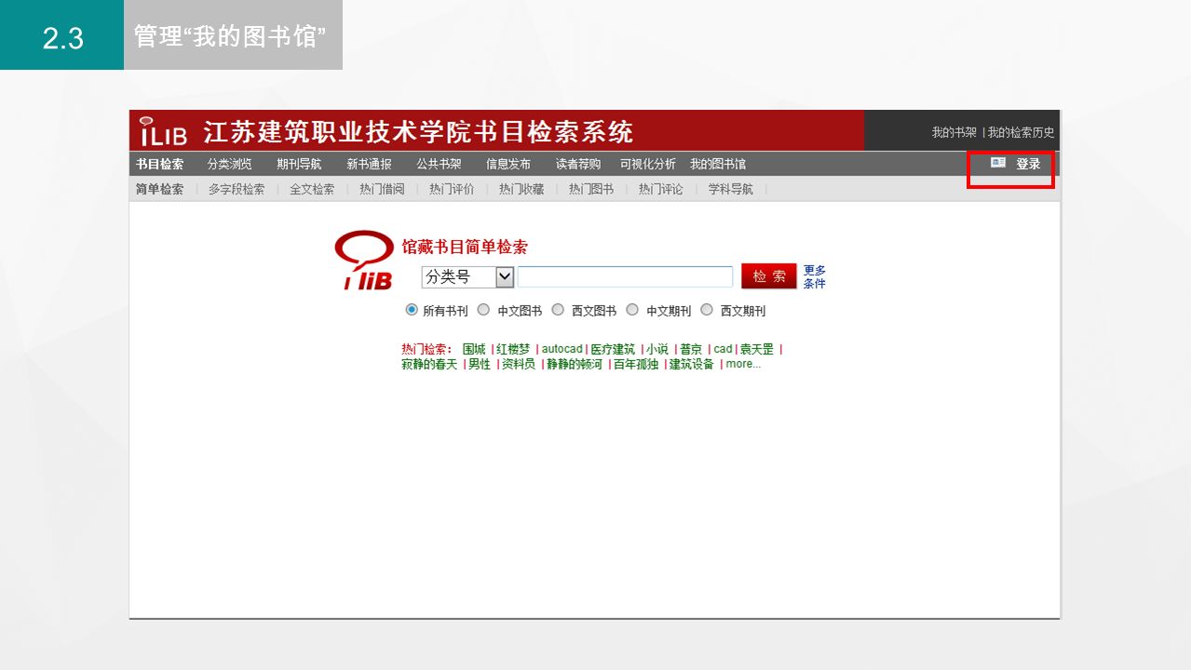Open the 分类浏览 menu
The image size is (1191, 670).
coord(229,164)
